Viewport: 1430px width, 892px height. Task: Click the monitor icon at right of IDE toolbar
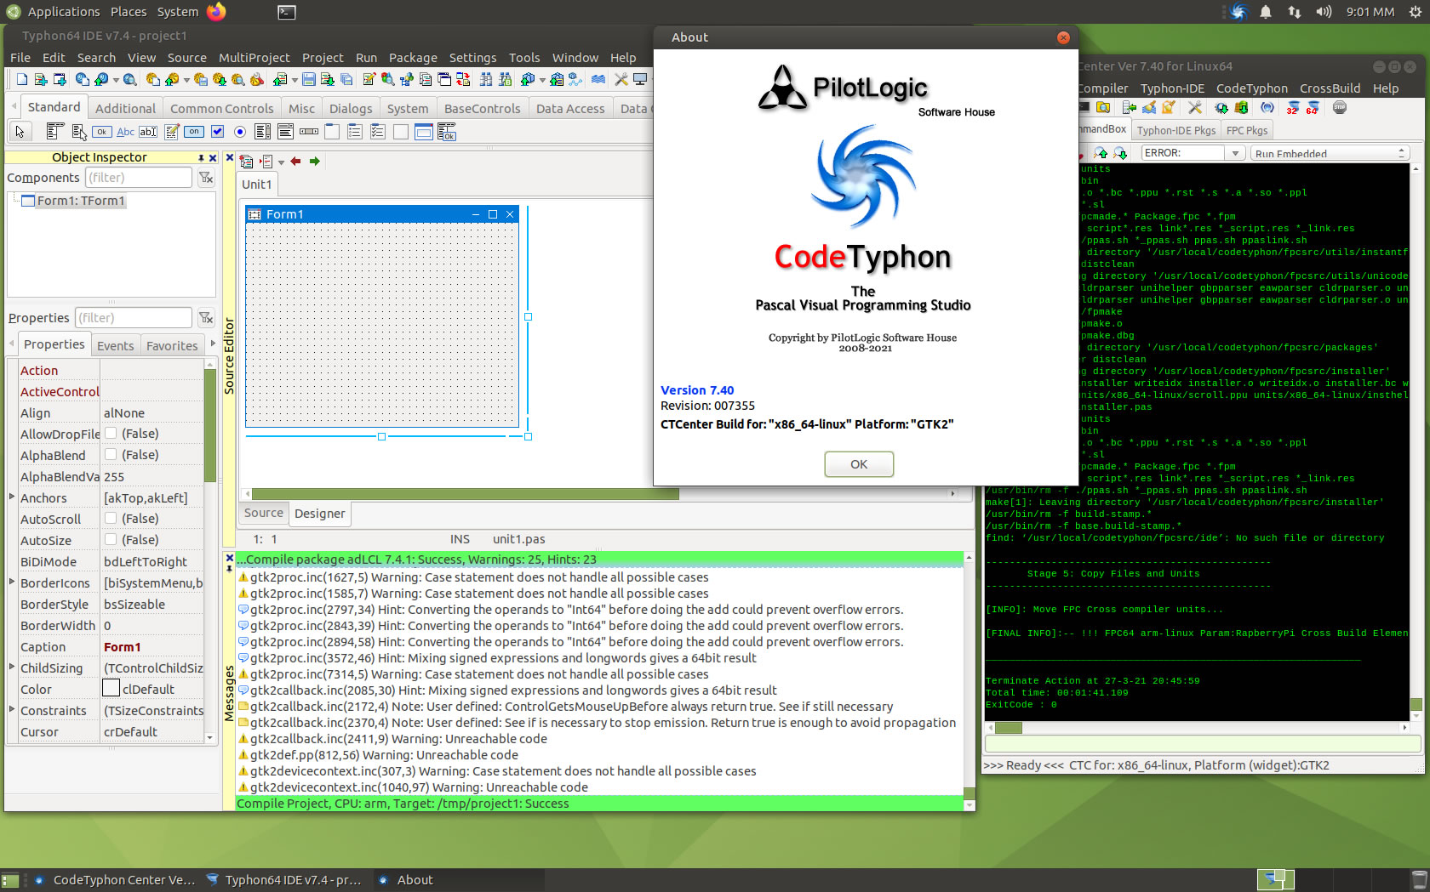click(640, 79)
